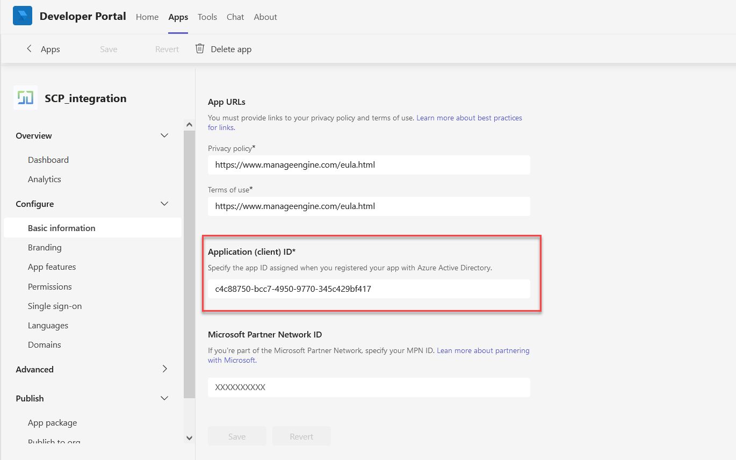Image resolution: width=736 pixels, height=460 pixels.
Task: Click the Delete app trash icon
Action: click(200, 49)
